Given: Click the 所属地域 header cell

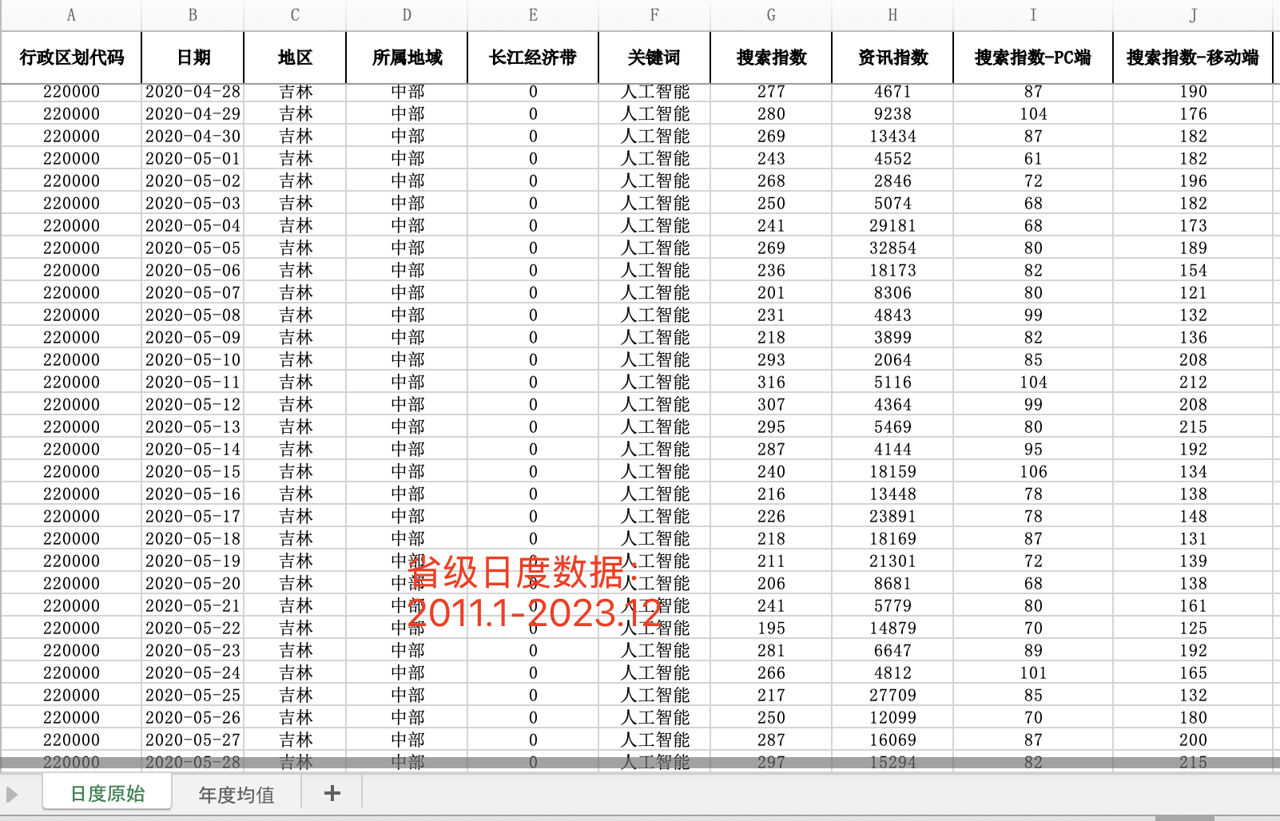Looking at the screenshot, I should pos(407,58).
